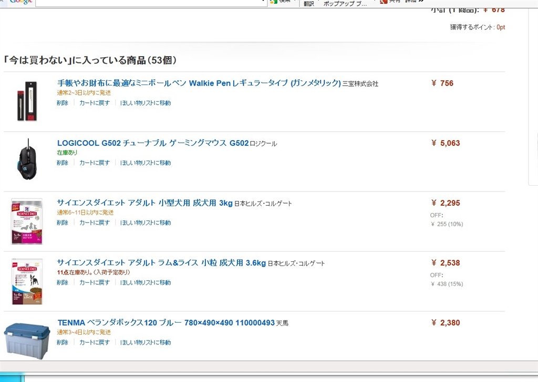Click the 在庫あり stock status text
This screenshot has height=382, width=538.
[x=67, y=153]
